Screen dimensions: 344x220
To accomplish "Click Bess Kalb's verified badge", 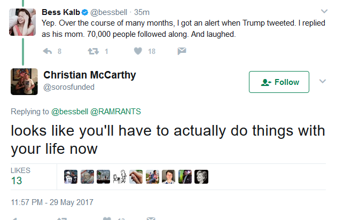I will [x=85, y=12].
